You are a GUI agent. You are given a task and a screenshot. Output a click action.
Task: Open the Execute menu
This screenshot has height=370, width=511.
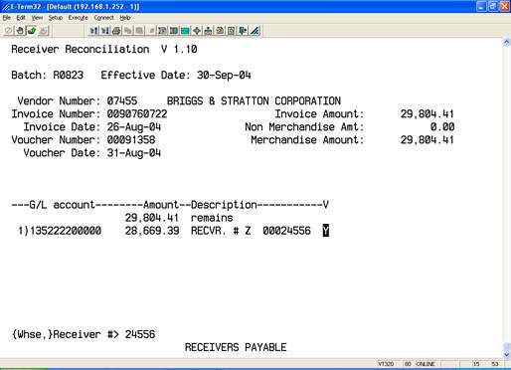[x=78, y=18]
